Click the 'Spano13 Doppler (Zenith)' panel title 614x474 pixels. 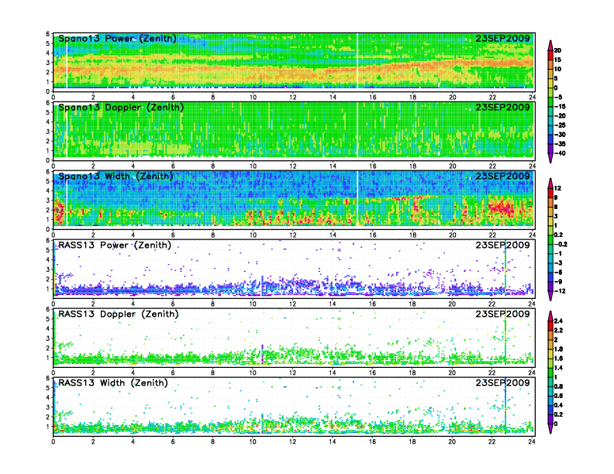(121, 108)
